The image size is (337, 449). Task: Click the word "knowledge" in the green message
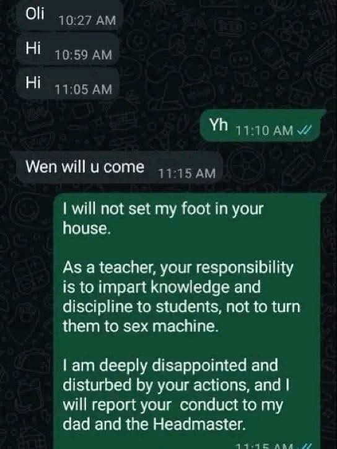[190, 287]
